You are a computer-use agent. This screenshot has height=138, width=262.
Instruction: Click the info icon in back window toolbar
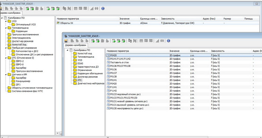(x=103, y=8)
